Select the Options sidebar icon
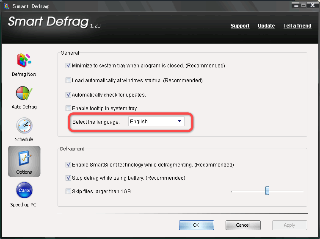This screenshot has width=320, height=239. [x=24, y=161]
